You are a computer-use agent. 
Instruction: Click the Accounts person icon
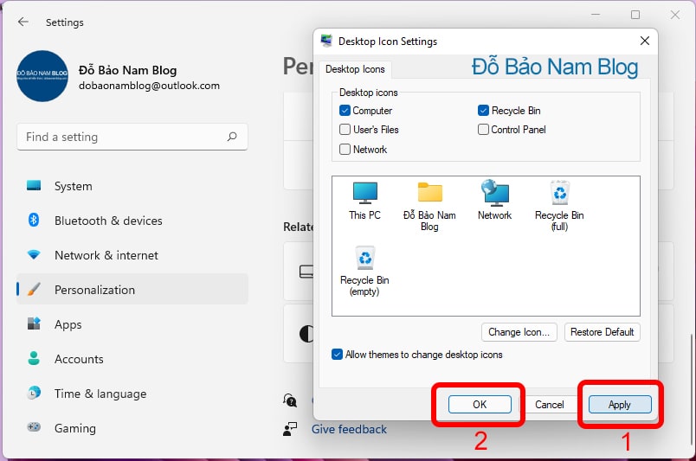[34, 358]
